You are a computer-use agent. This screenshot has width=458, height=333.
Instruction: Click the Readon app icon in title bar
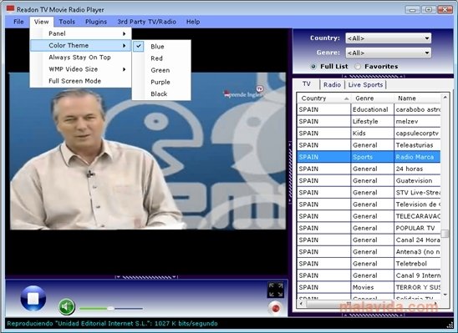pyautogui.click(x=10, y=9)
